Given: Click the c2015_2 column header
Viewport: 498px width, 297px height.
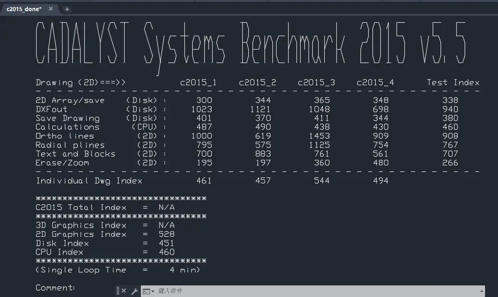Looking at the screenshot, I should coord(257,82).
